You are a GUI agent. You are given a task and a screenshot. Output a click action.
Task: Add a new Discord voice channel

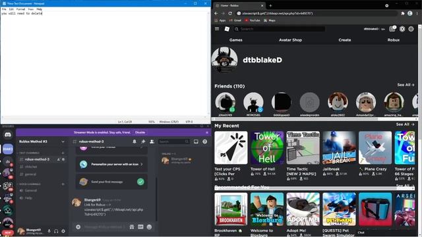coord(63,184)
